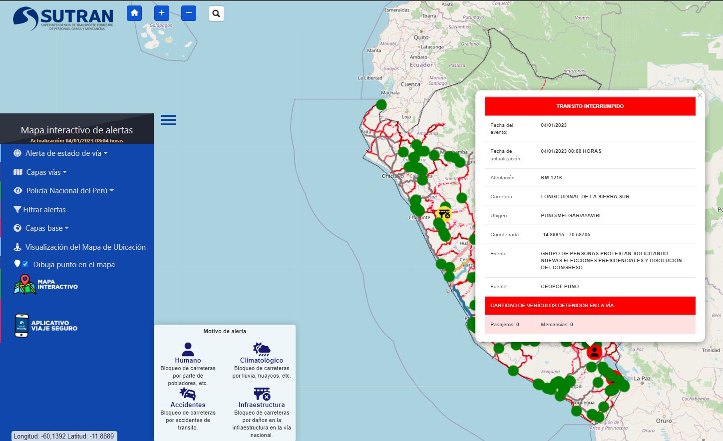The image size is (723, 441).
Task: Click red human alert marker below popup
Action: [x=594, y=352]
